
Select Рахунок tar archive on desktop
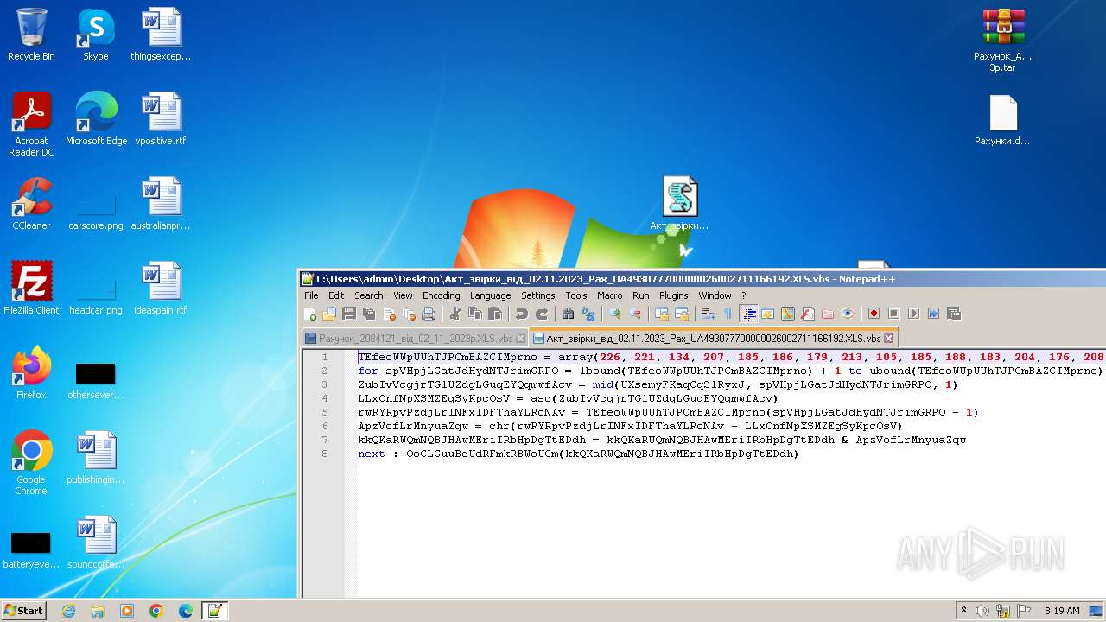(1003, 40)
